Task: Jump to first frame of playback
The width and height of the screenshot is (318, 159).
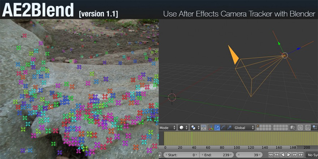Action: coord(271,155)
